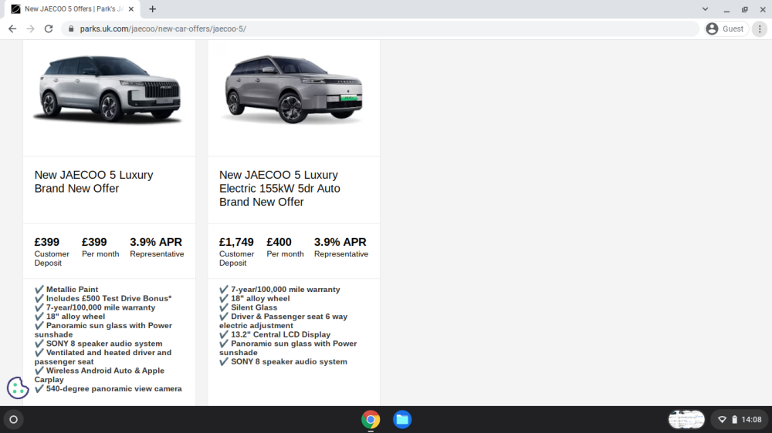Open the Files app from shelf
Image resolution: width=772 pixels, height=433 pixels.
click(402, 420)
